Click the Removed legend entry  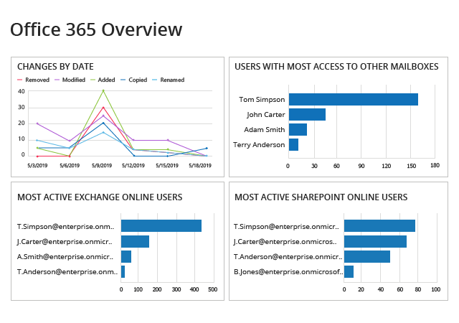(34, 80)
